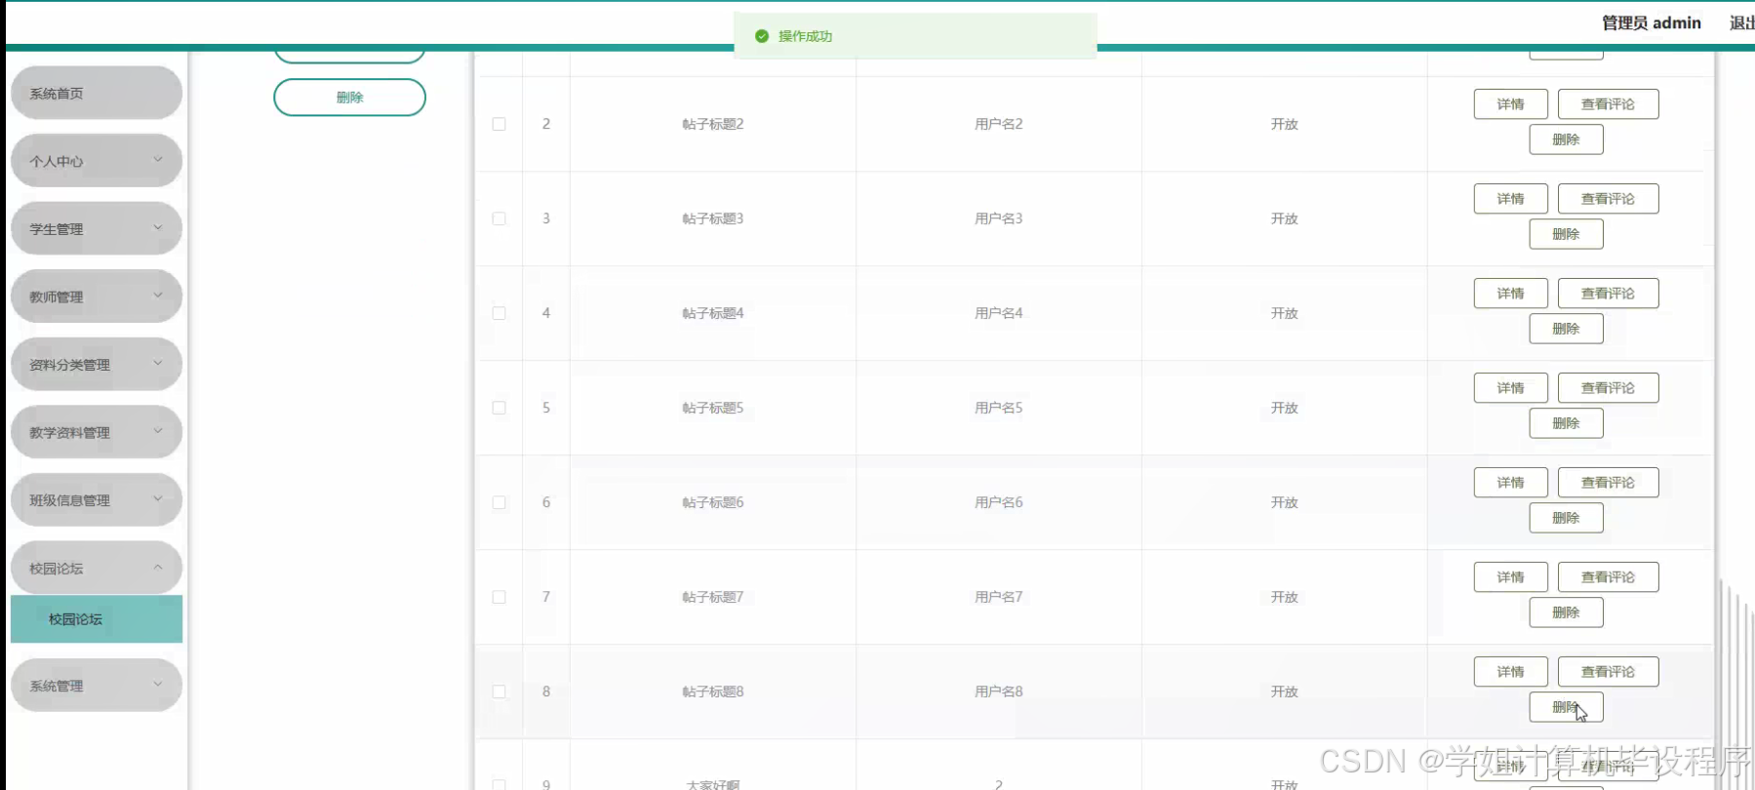This screenshot has height=790, width=1755.
Task: Click the 帖子标题2 title cell
Action: pos(713,124)
